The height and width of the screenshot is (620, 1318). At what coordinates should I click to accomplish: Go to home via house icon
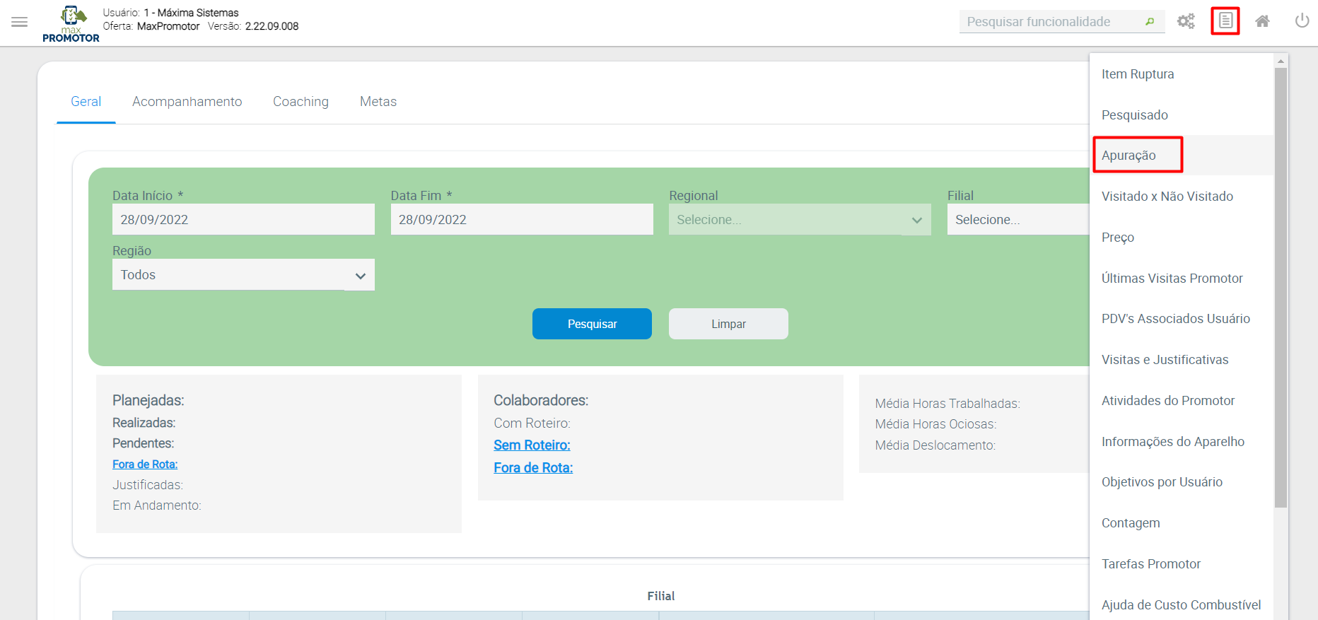(1262, 21)
